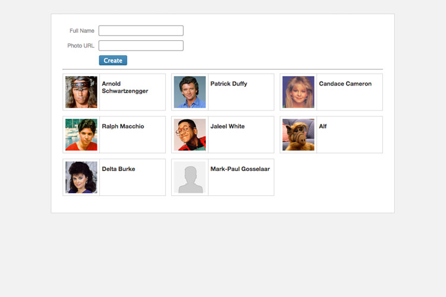
Task: Click Mark-Paul Gosselaar's placeholder avatar icon
Action: [x=190, y=178]
